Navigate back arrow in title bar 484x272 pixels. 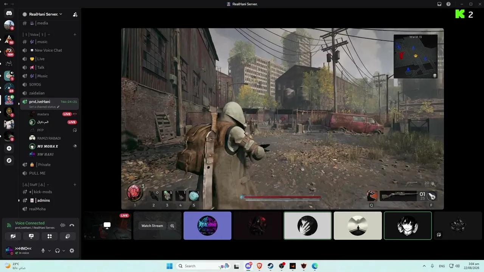click(6, 4)
